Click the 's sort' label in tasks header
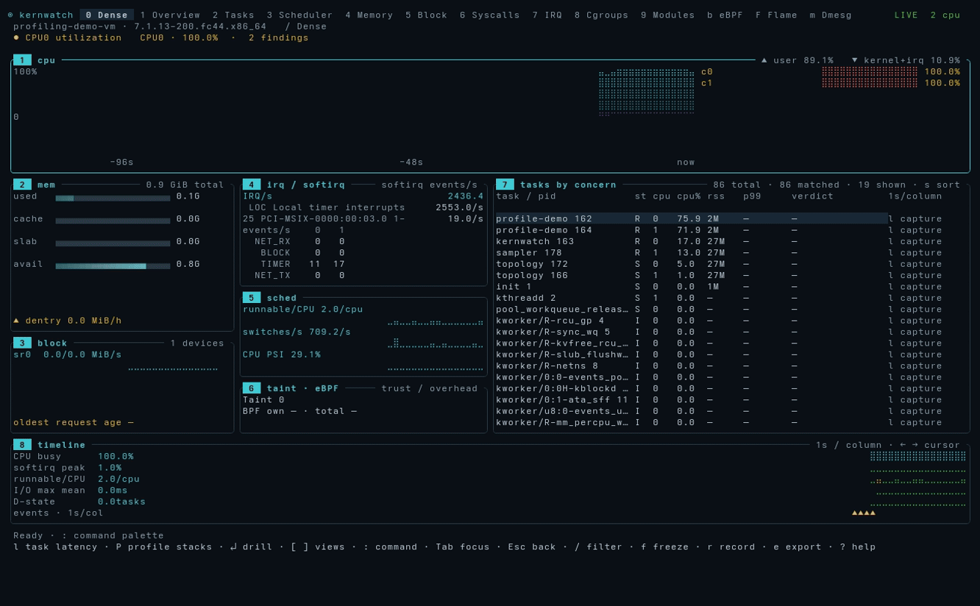980x606 pixels. 942,185
